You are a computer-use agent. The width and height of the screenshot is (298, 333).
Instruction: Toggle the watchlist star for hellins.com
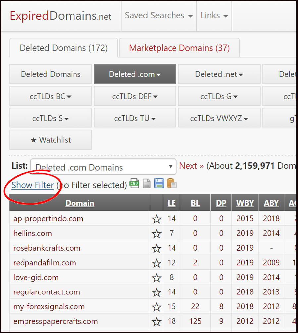pyautogui.click(x=157, y=234)
